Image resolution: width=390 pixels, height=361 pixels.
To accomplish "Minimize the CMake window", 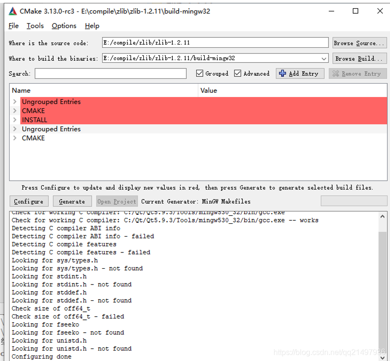I will [332, 11].
